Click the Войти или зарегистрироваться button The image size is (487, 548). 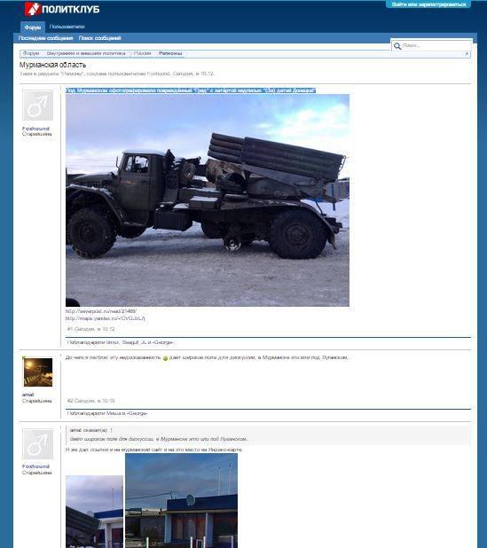428,4
